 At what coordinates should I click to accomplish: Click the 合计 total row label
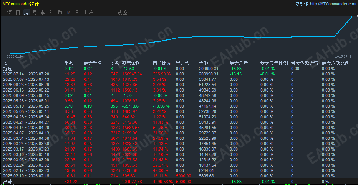(8, 182)
